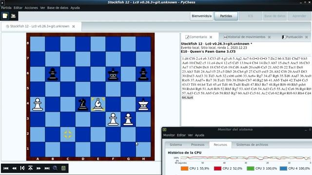The width and height of the screenshot is (312, 175).
Task: Open the Base de datos menu
Action: [x=58, y=8]
